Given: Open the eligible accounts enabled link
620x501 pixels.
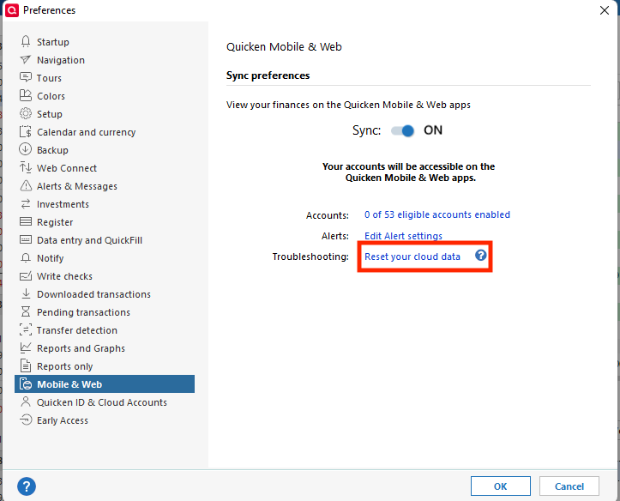Looking at the screenshot, I should pos(437,214).
